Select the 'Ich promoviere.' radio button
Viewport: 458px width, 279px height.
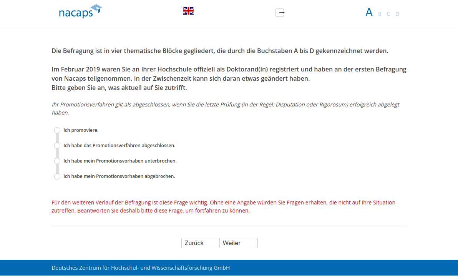click(x=57, y=130)
